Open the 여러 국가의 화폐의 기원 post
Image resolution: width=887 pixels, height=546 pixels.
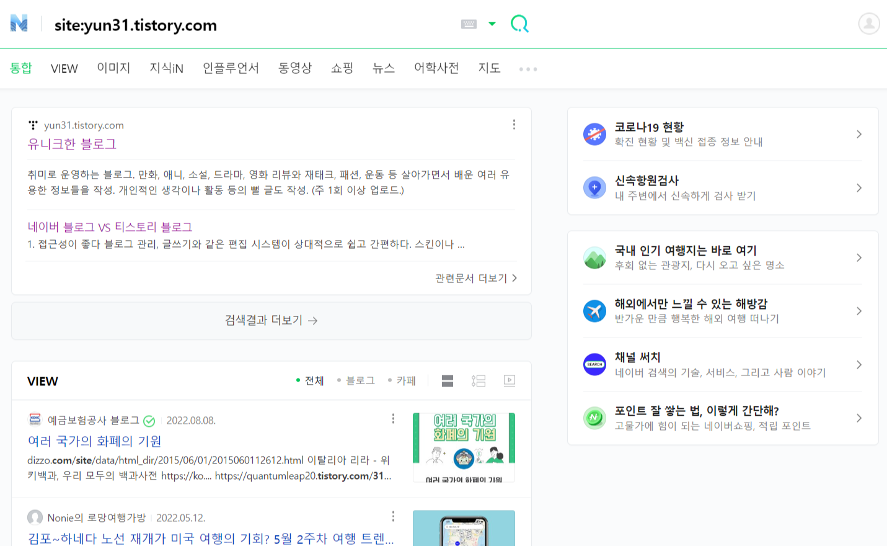click(x=94, y=441)
